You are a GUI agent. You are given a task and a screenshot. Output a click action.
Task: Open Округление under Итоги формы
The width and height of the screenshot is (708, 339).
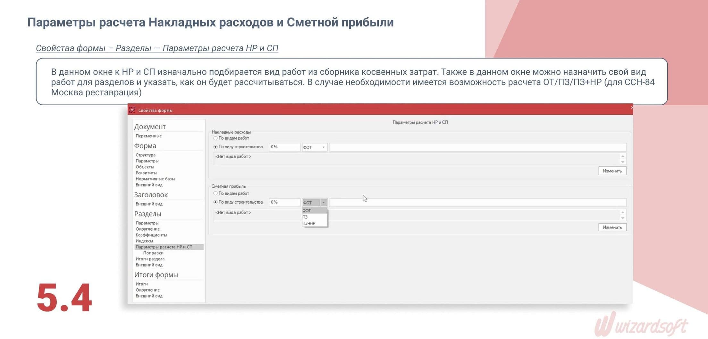pos(147,290)
